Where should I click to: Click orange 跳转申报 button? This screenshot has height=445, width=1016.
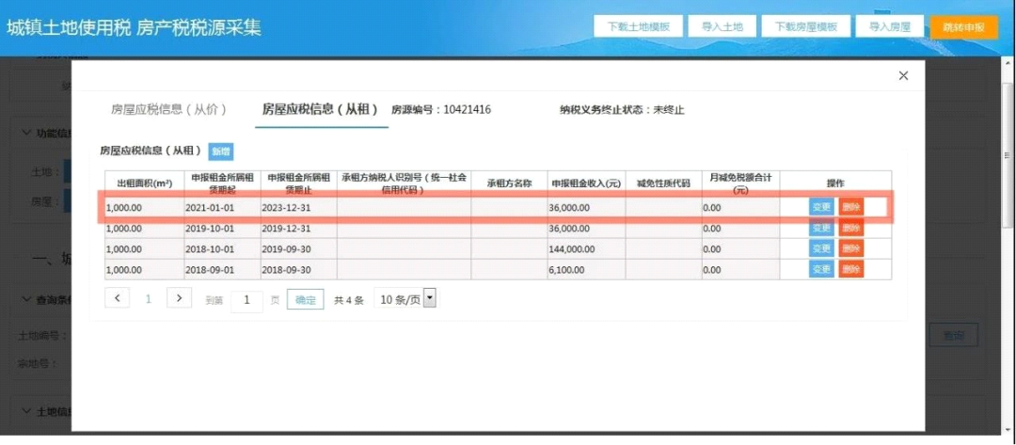click(963, 27)
